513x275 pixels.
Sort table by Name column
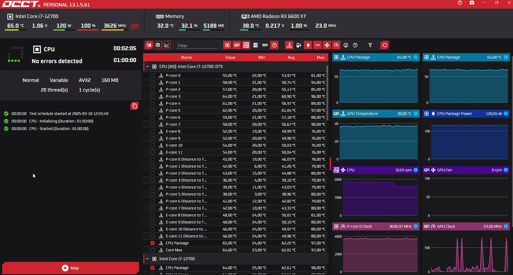(x=187, y=57)
